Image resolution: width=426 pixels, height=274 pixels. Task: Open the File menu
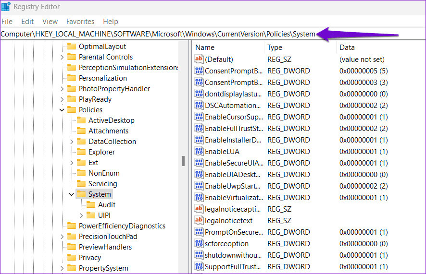coord(7,22)
